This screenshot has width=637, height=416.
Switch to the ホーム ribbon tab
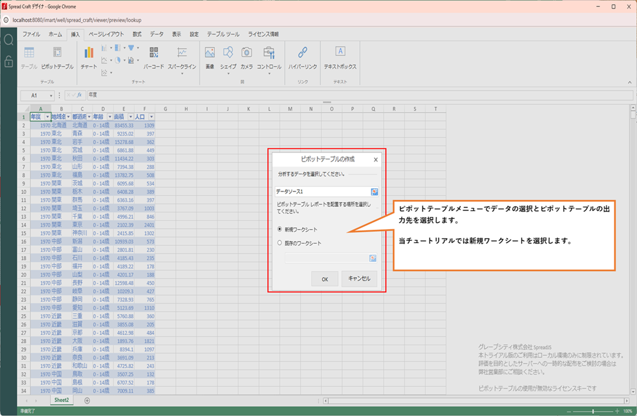pyautogui.click(x=55, y=34)
